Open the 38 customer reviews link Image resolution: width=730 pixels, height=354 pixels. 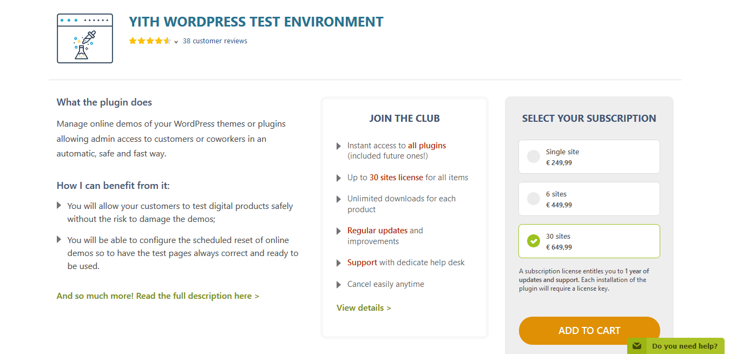click(x=215, y=41)
